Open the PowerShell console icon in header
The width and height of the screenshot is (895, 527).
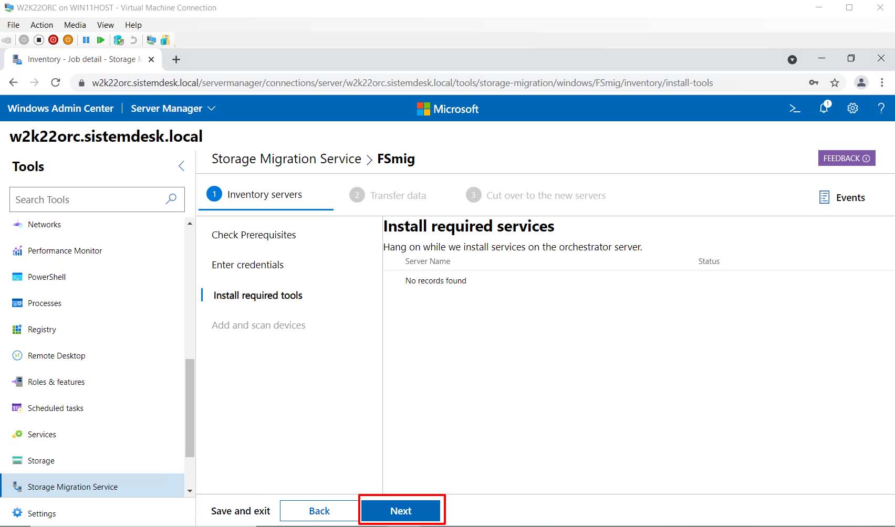click(795, 109)
